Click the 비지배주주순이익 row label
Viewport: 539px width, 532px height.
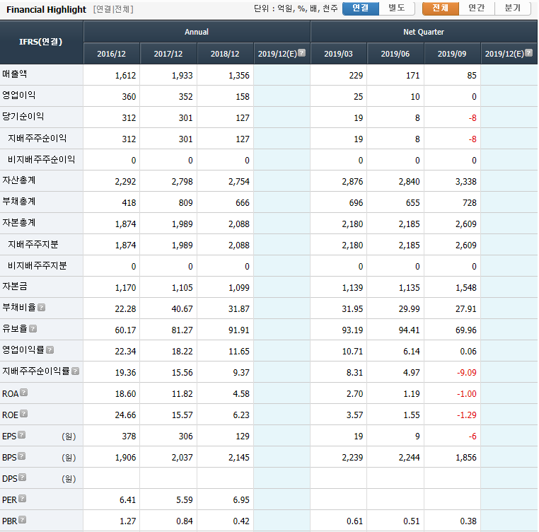coord(41,160)
